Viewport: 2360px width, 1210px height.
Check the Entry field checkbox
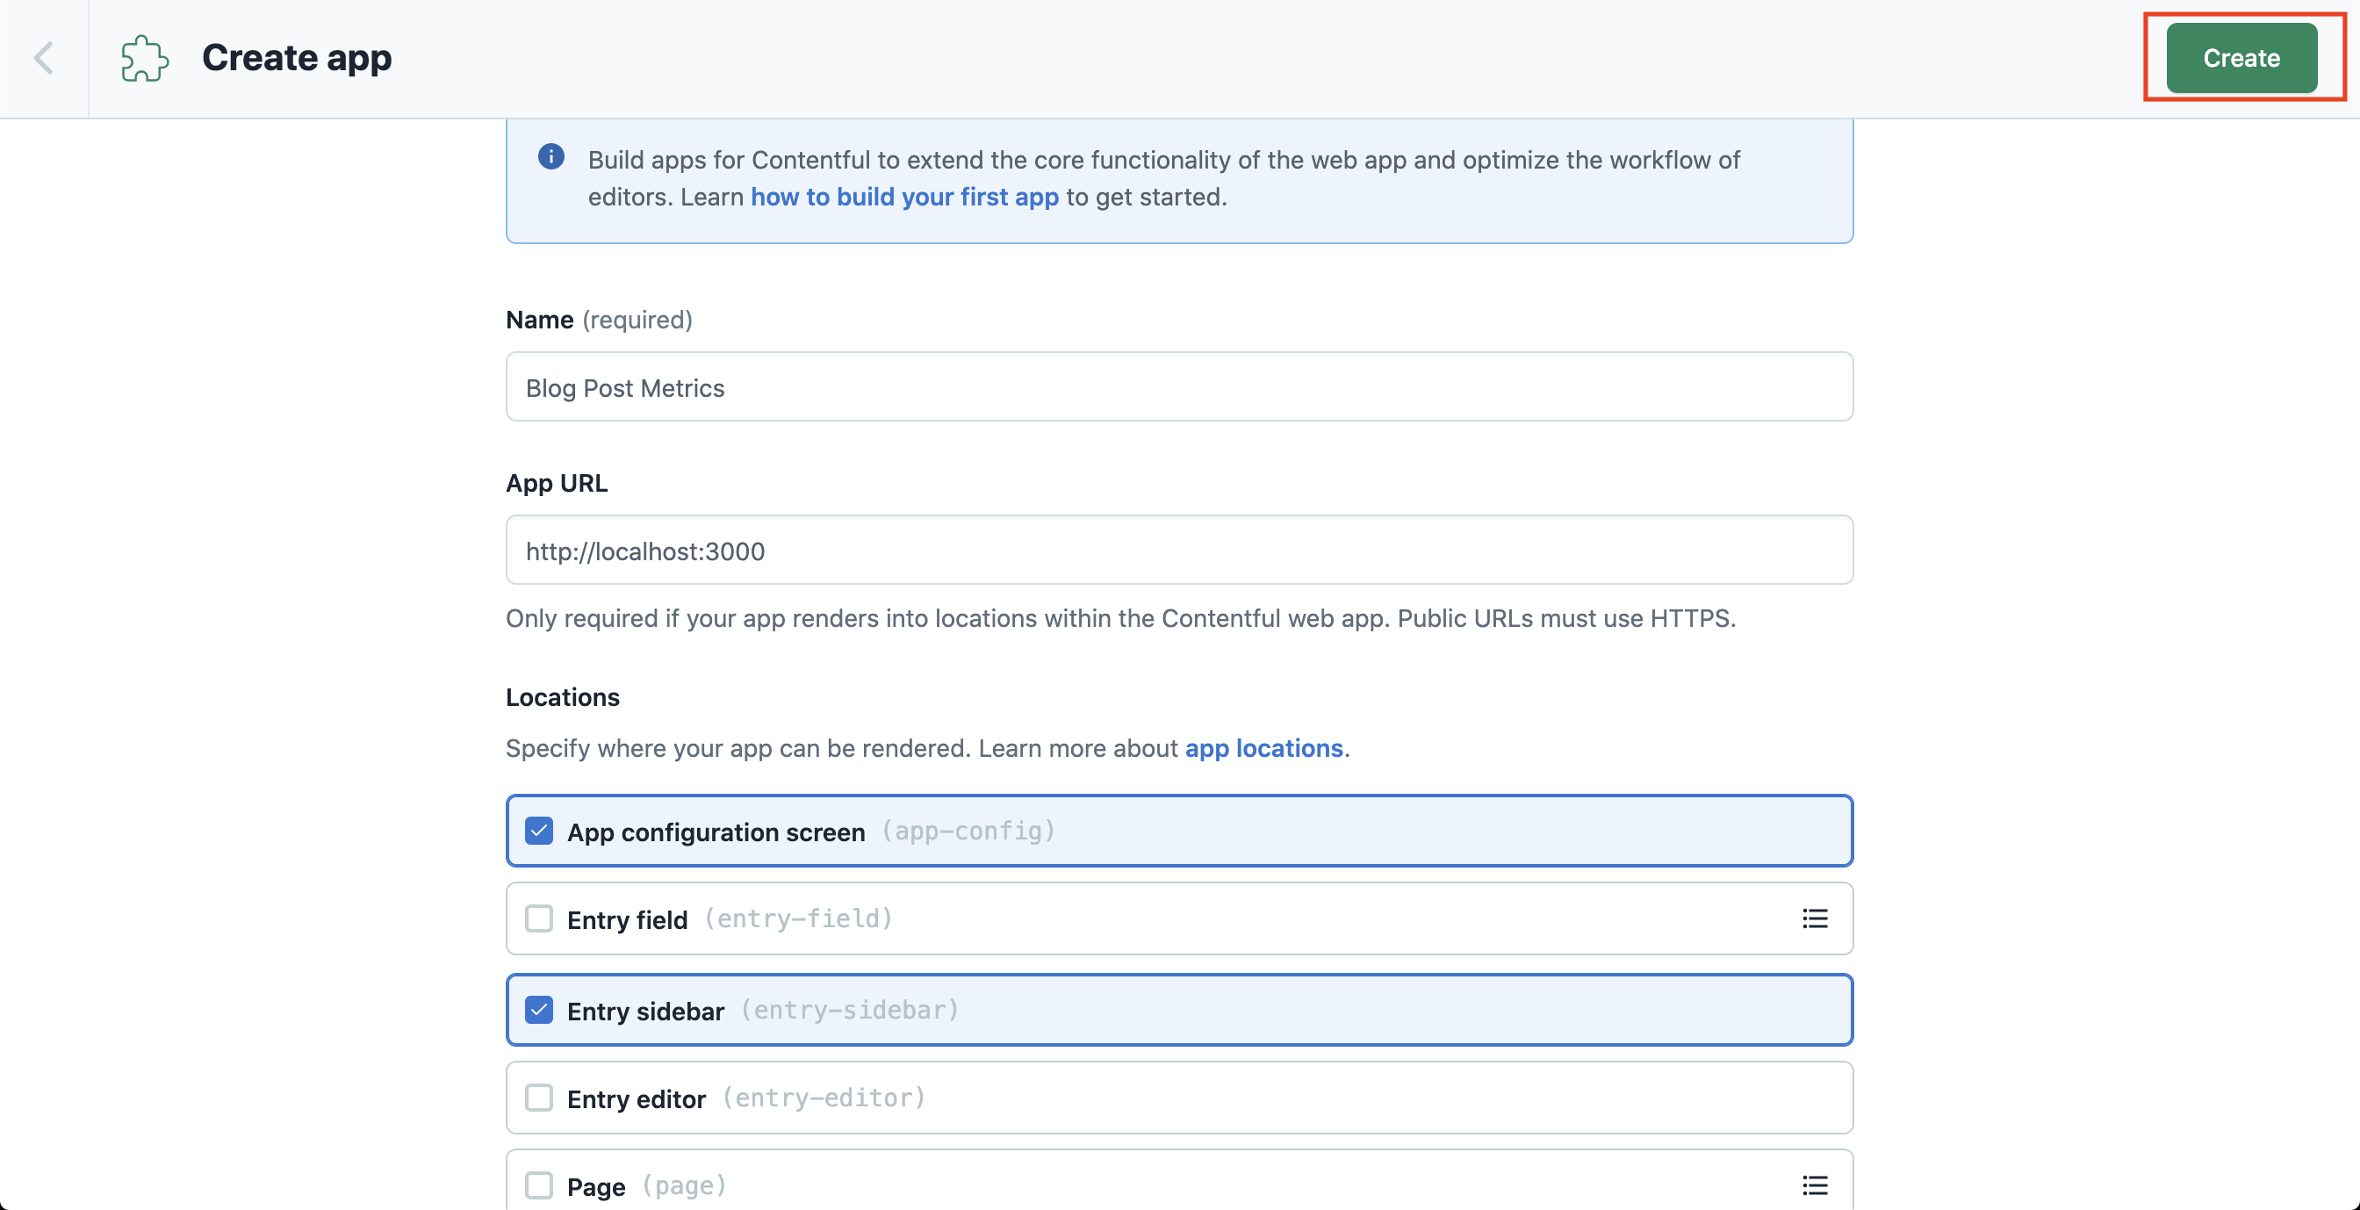(539, 918)
